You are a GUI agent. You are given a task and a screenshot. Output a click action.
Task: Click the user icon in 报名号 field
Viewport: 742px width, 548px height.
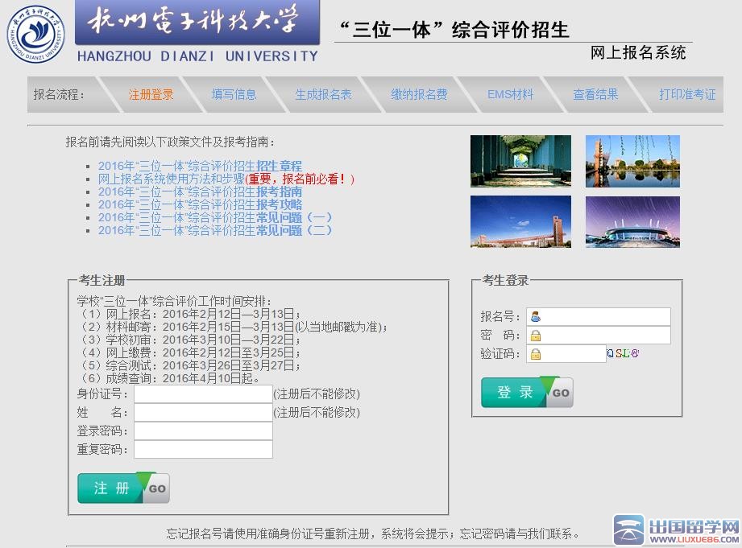point(536,317)
